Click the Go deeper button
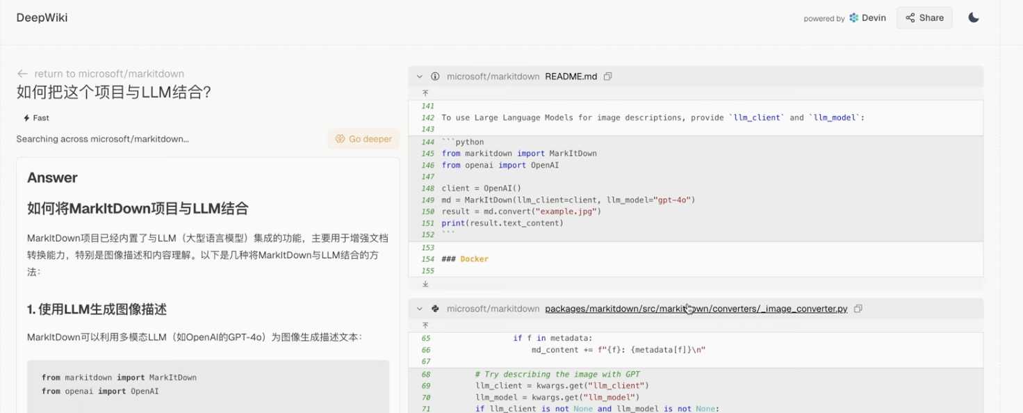 [363, 139]
